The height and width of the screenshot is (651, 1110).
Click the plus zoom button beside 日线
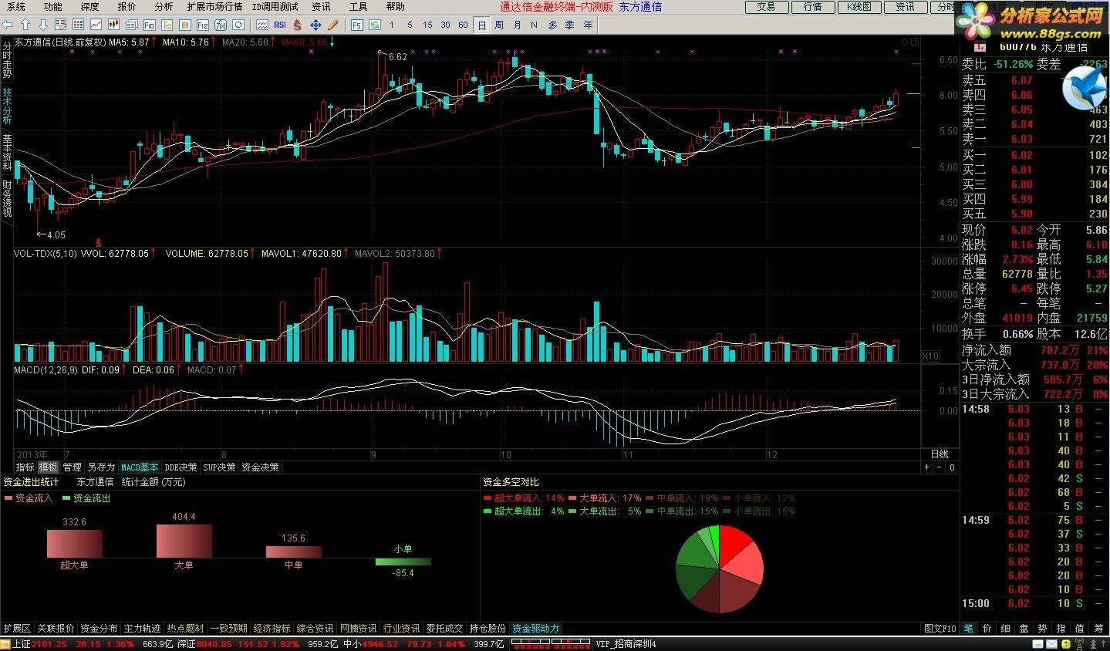click(927, 467)
